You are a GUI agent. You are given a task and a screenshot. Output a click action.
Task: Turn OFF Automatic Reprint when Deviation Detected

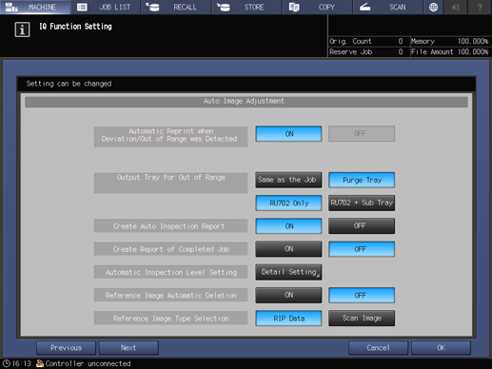pos(362,134)
